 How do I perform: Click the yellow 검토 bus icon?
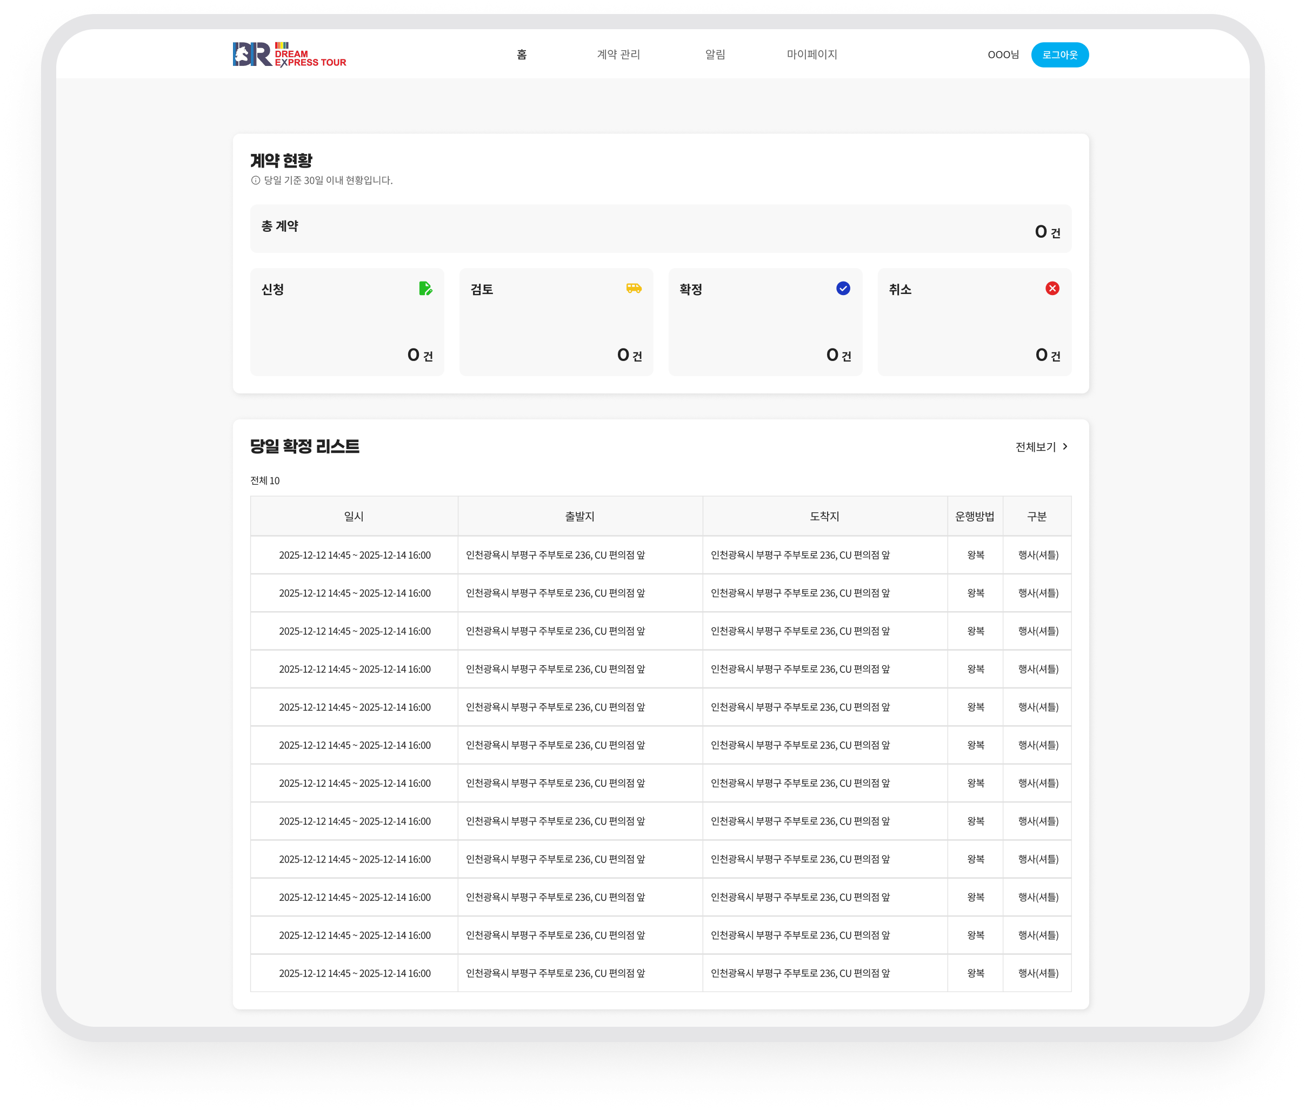(x=634, y=288)
